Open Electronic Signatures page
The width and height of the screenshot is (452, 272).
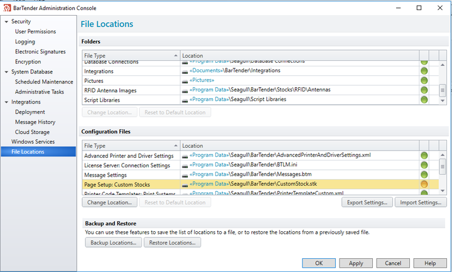point(40,52)
